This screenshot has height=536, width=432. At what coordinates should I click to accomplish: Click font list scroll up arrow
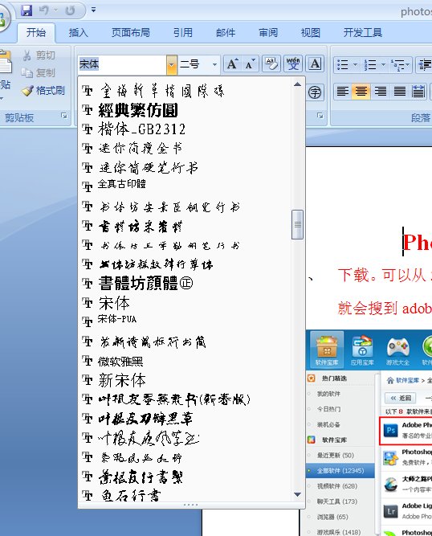point(297,84)
